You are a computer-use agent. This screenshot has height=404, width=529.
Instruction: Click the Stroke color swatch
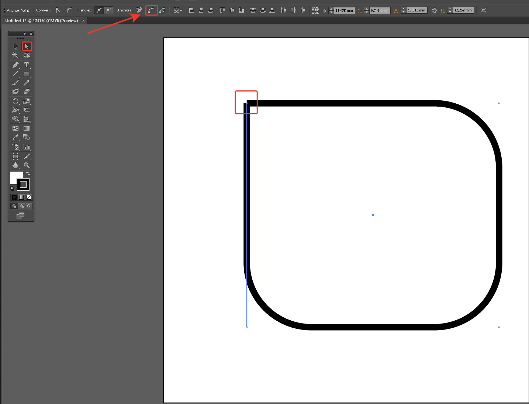pos(23,184)
